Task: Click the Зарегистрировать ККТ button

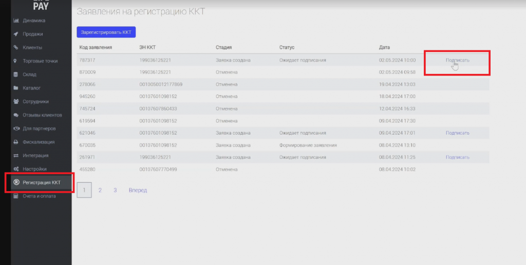Action: (106, 32)
